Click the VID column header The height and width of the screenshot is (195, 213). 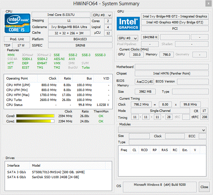(103, 79)
